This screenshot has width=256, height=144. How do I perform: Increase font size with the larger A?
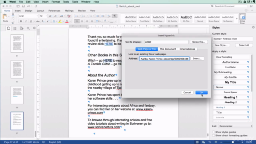(51, 16)
